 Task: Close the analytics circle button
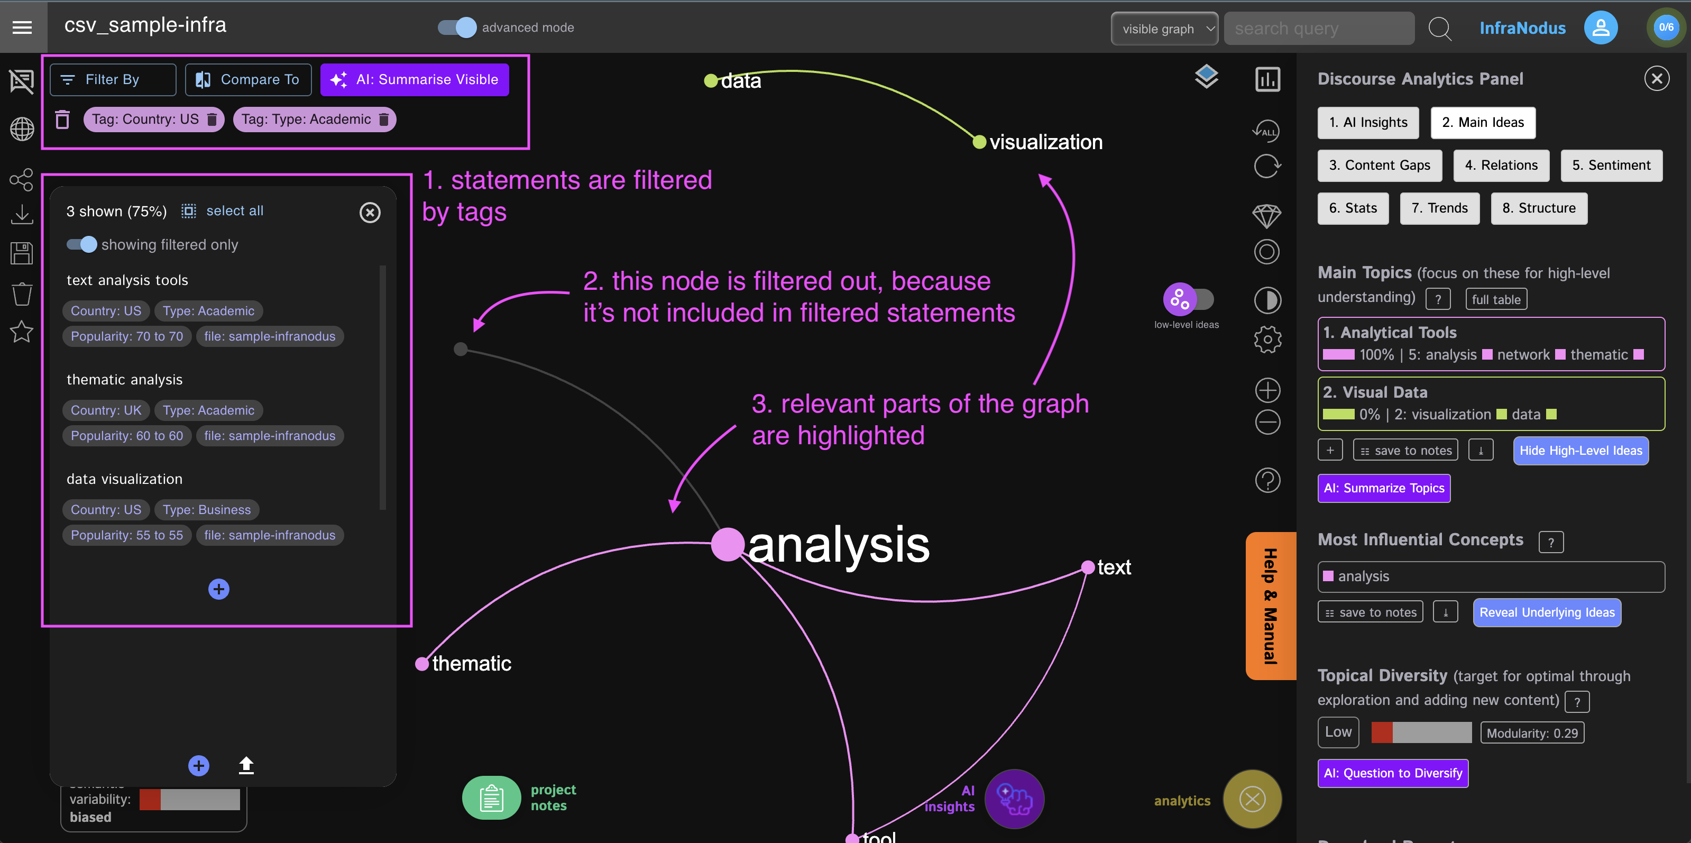pos(1253,799)
